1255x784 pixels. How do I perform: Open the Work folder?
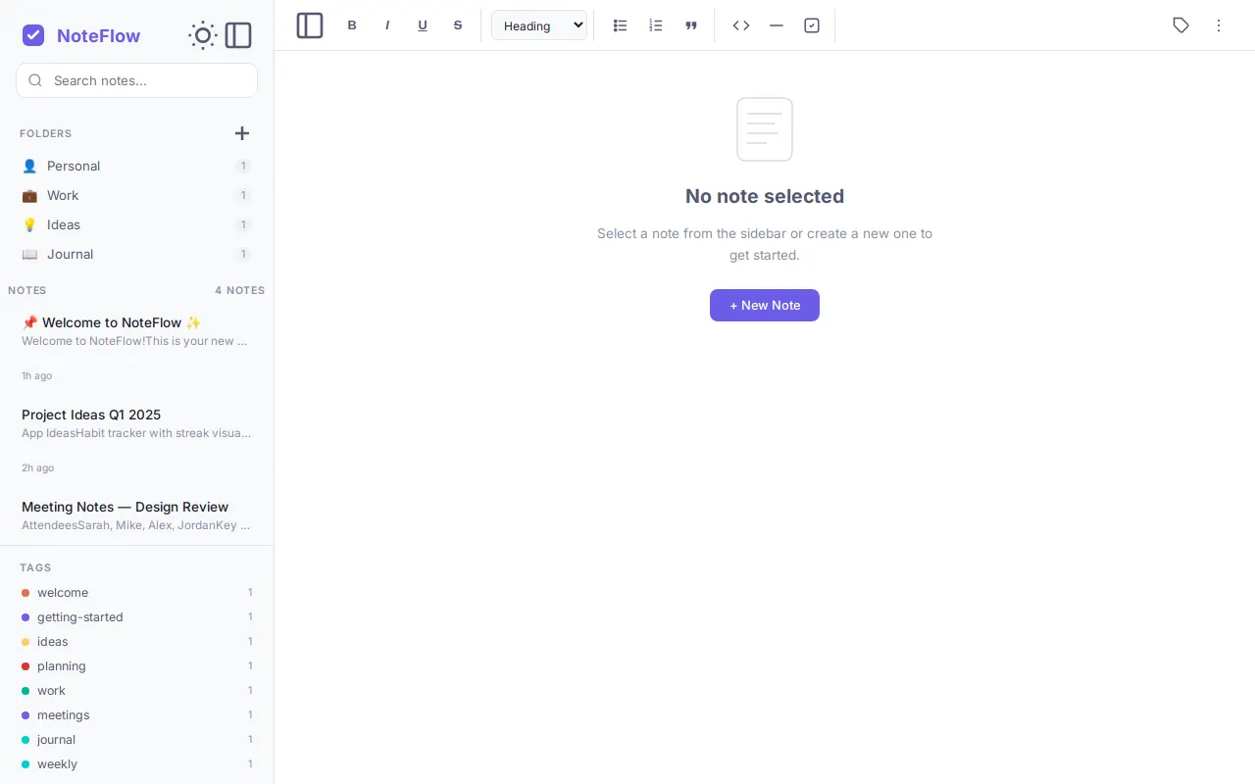[137, 195]
